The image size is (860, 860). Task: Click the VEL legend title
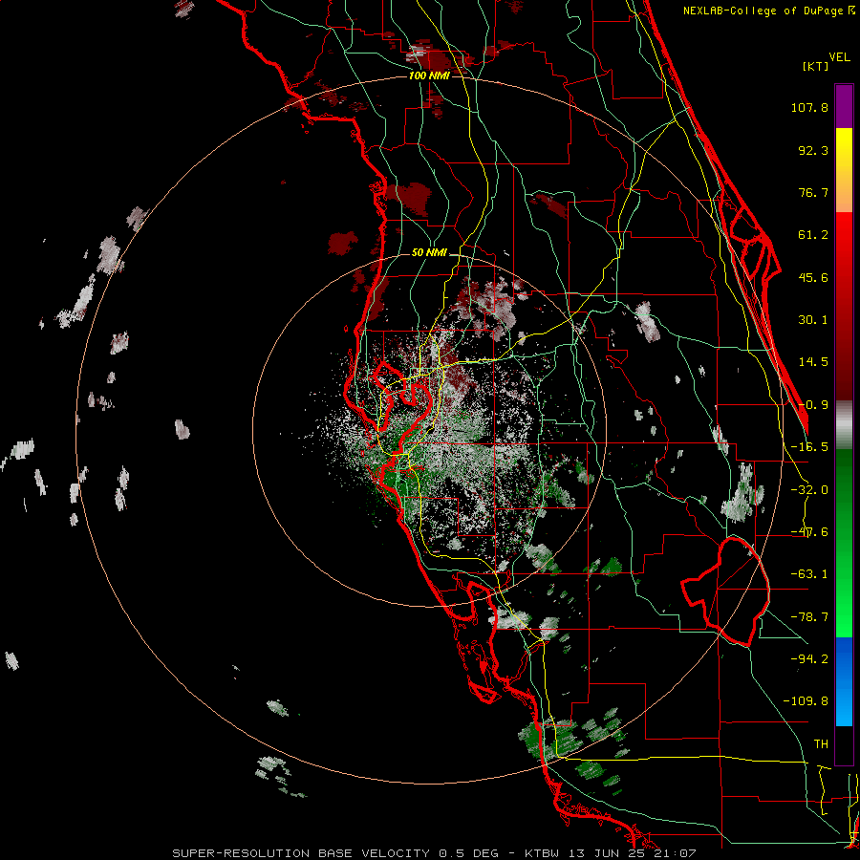(x=839, y=57)
